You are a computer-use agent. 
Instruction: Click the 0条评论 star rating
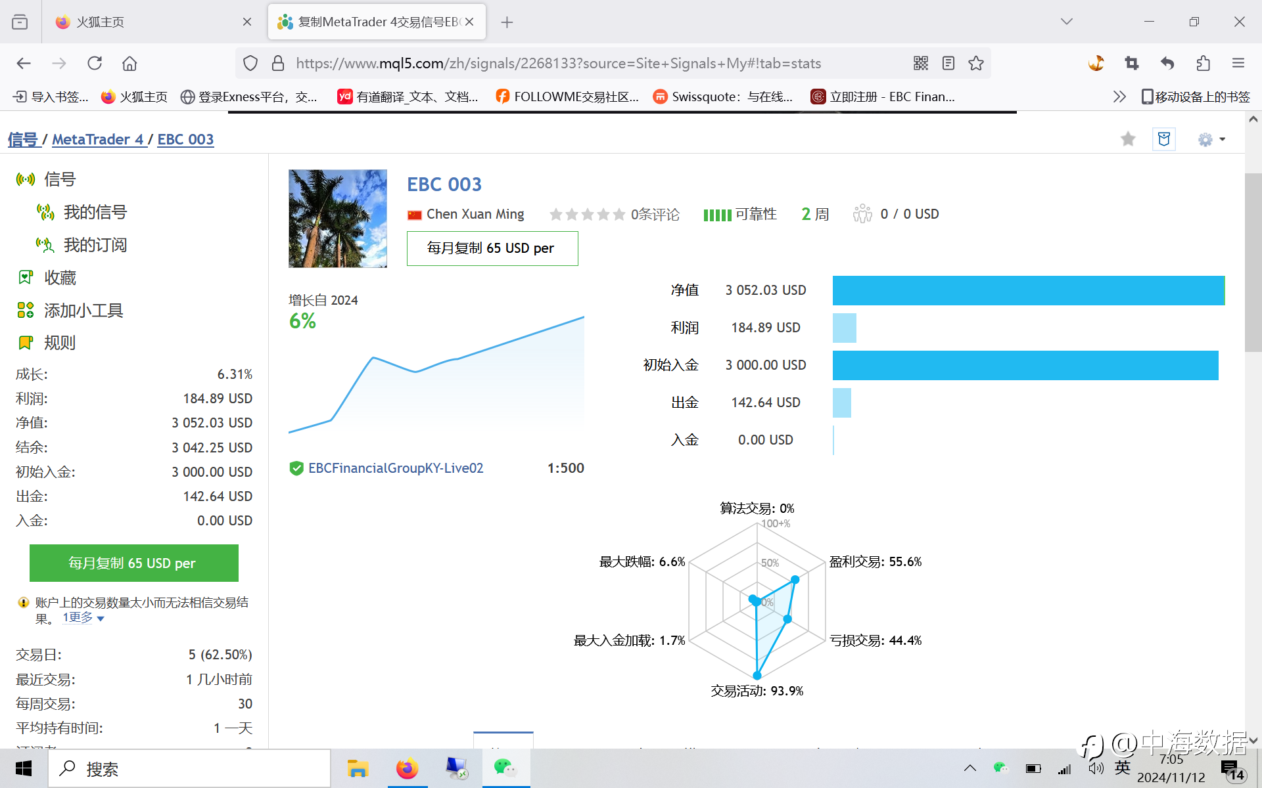click(614, 214)
